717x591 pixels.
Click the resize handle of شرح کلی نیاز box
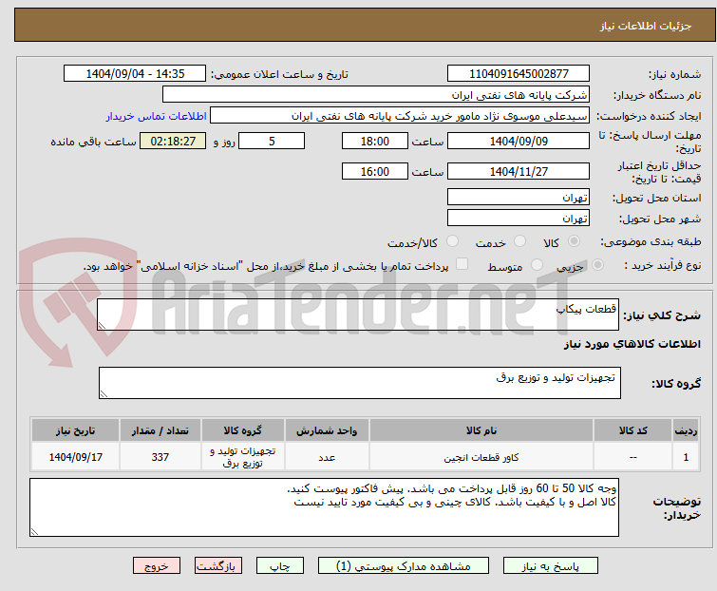[102, 326]
